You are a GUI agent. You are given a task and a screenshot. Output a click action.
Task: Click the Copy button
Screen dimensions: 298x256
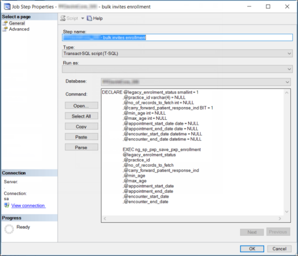pyautogui.click(x=81, y=126)
